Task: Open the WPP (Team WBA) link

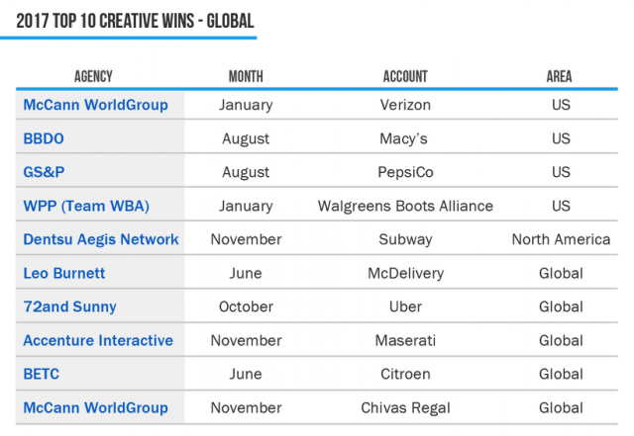Action: pos(86,206)
